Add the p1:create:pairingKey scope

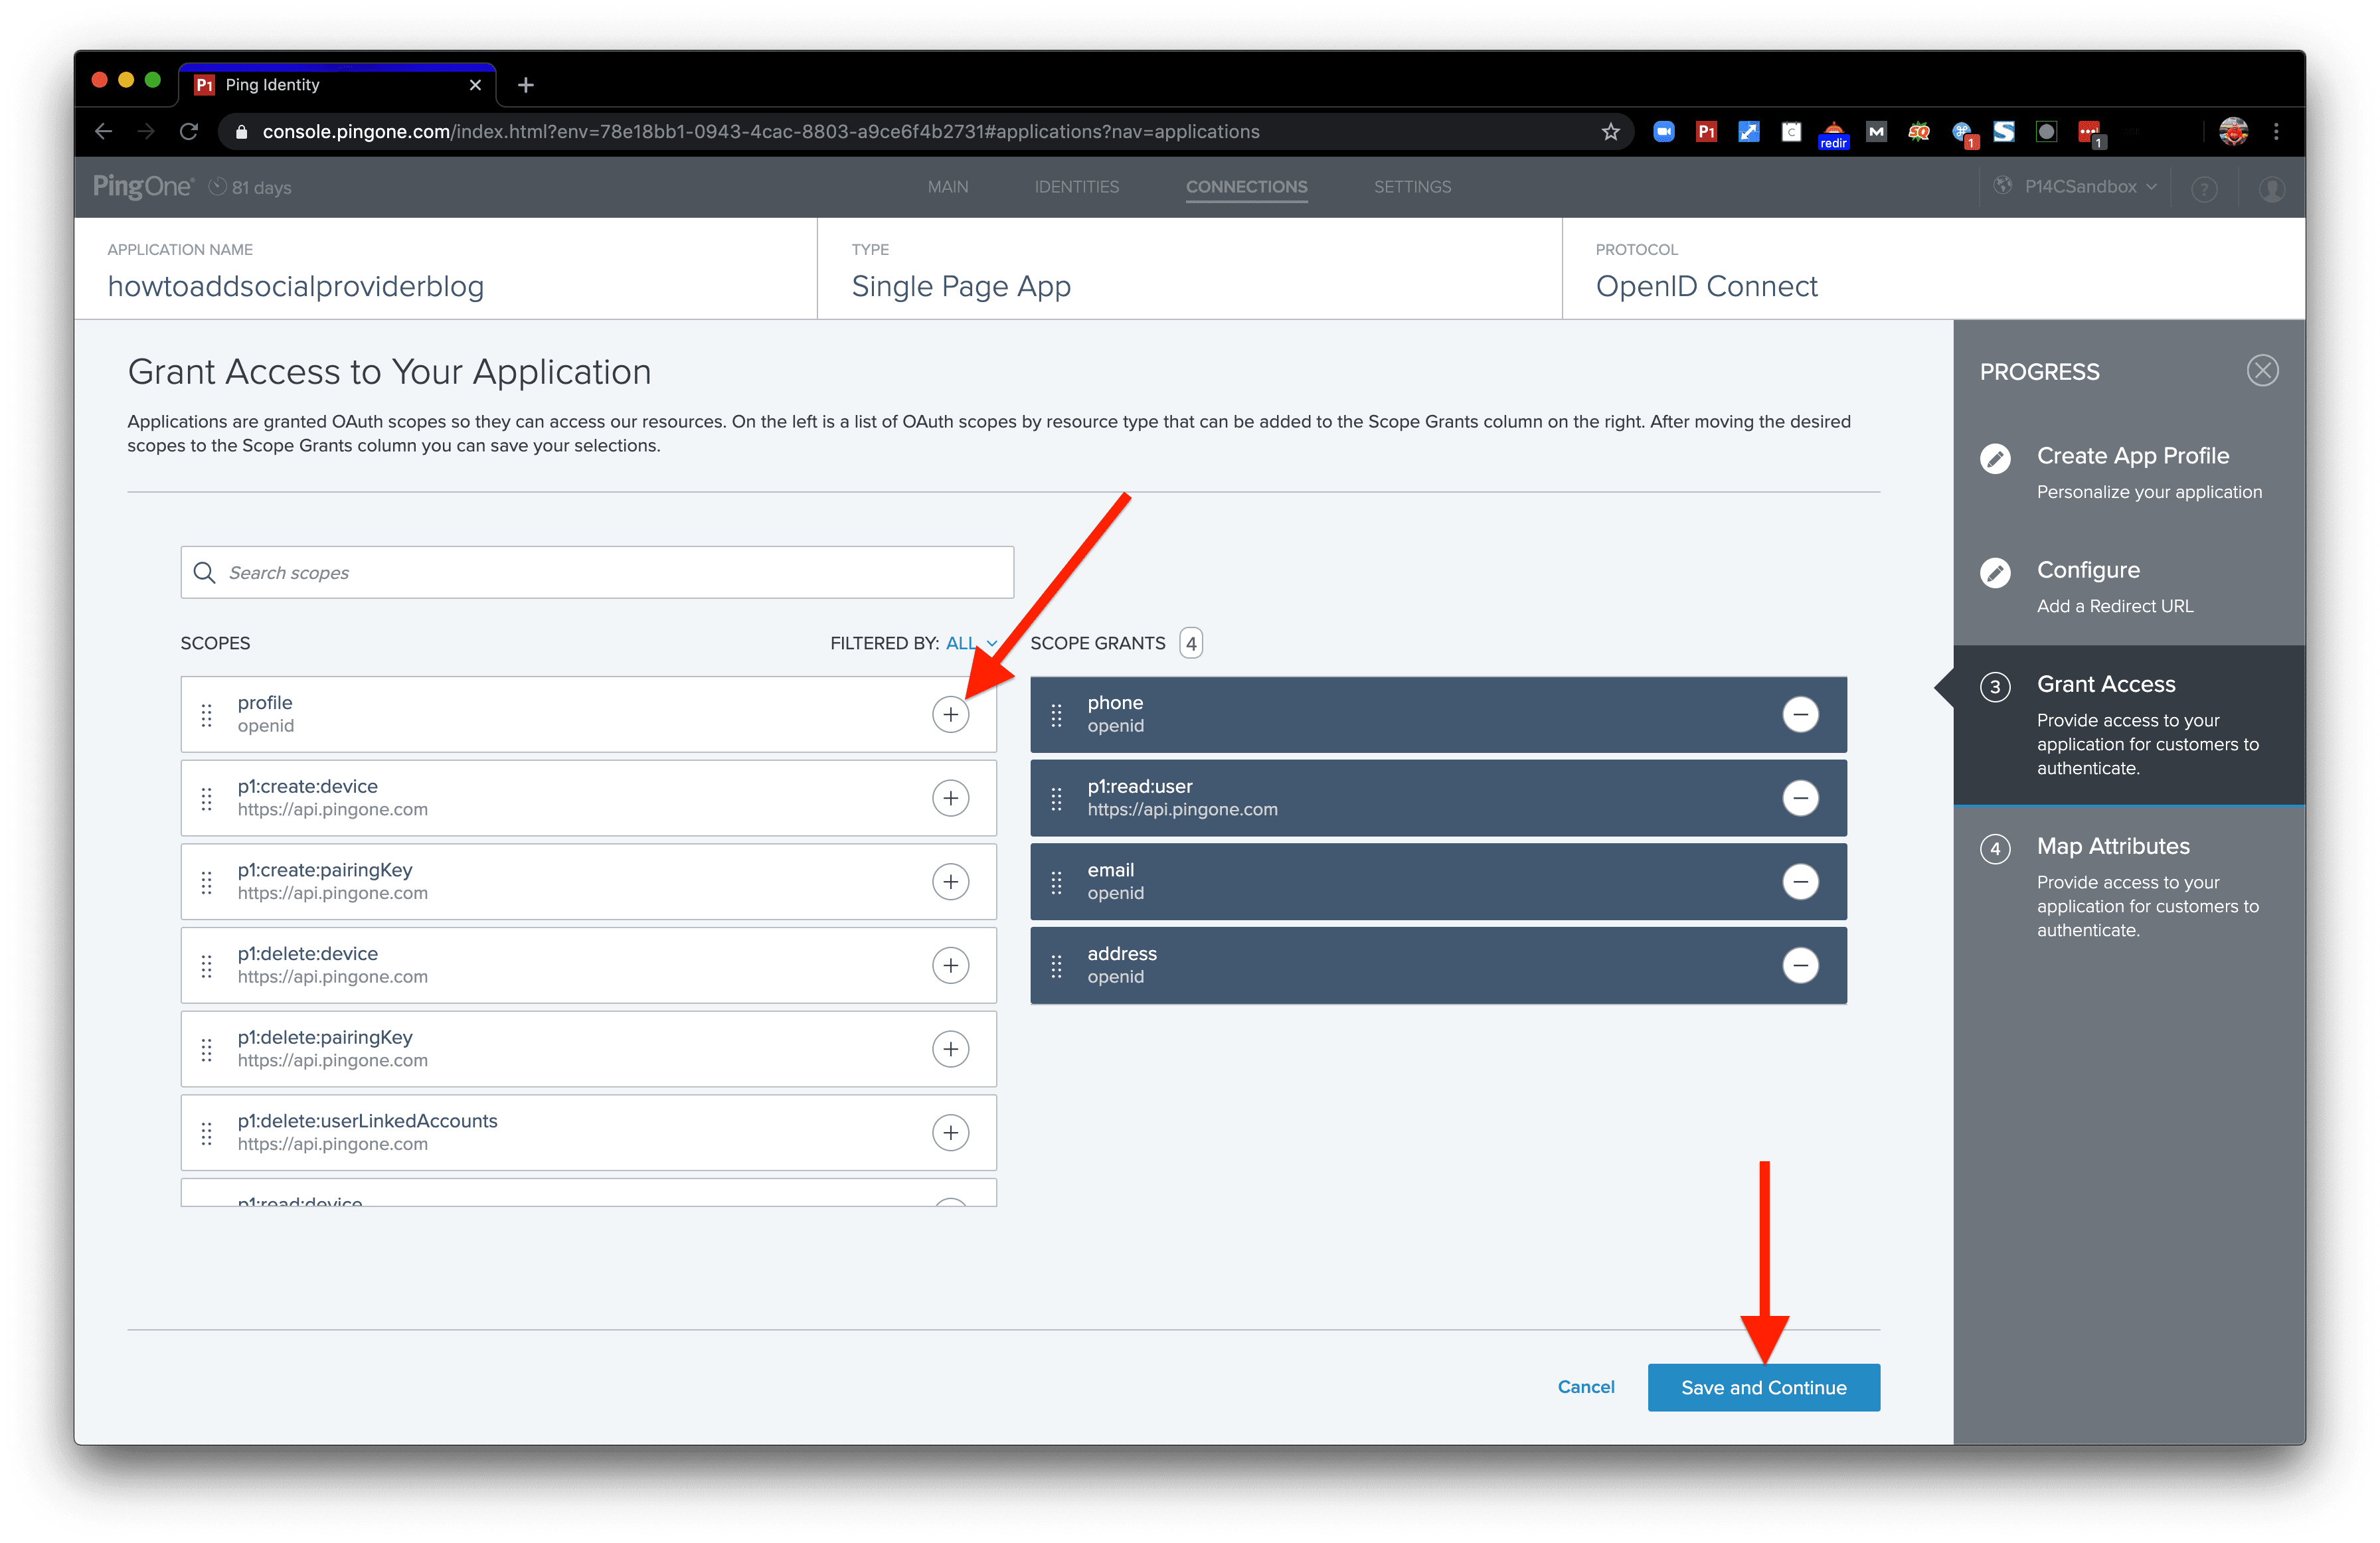click(950, 881)
